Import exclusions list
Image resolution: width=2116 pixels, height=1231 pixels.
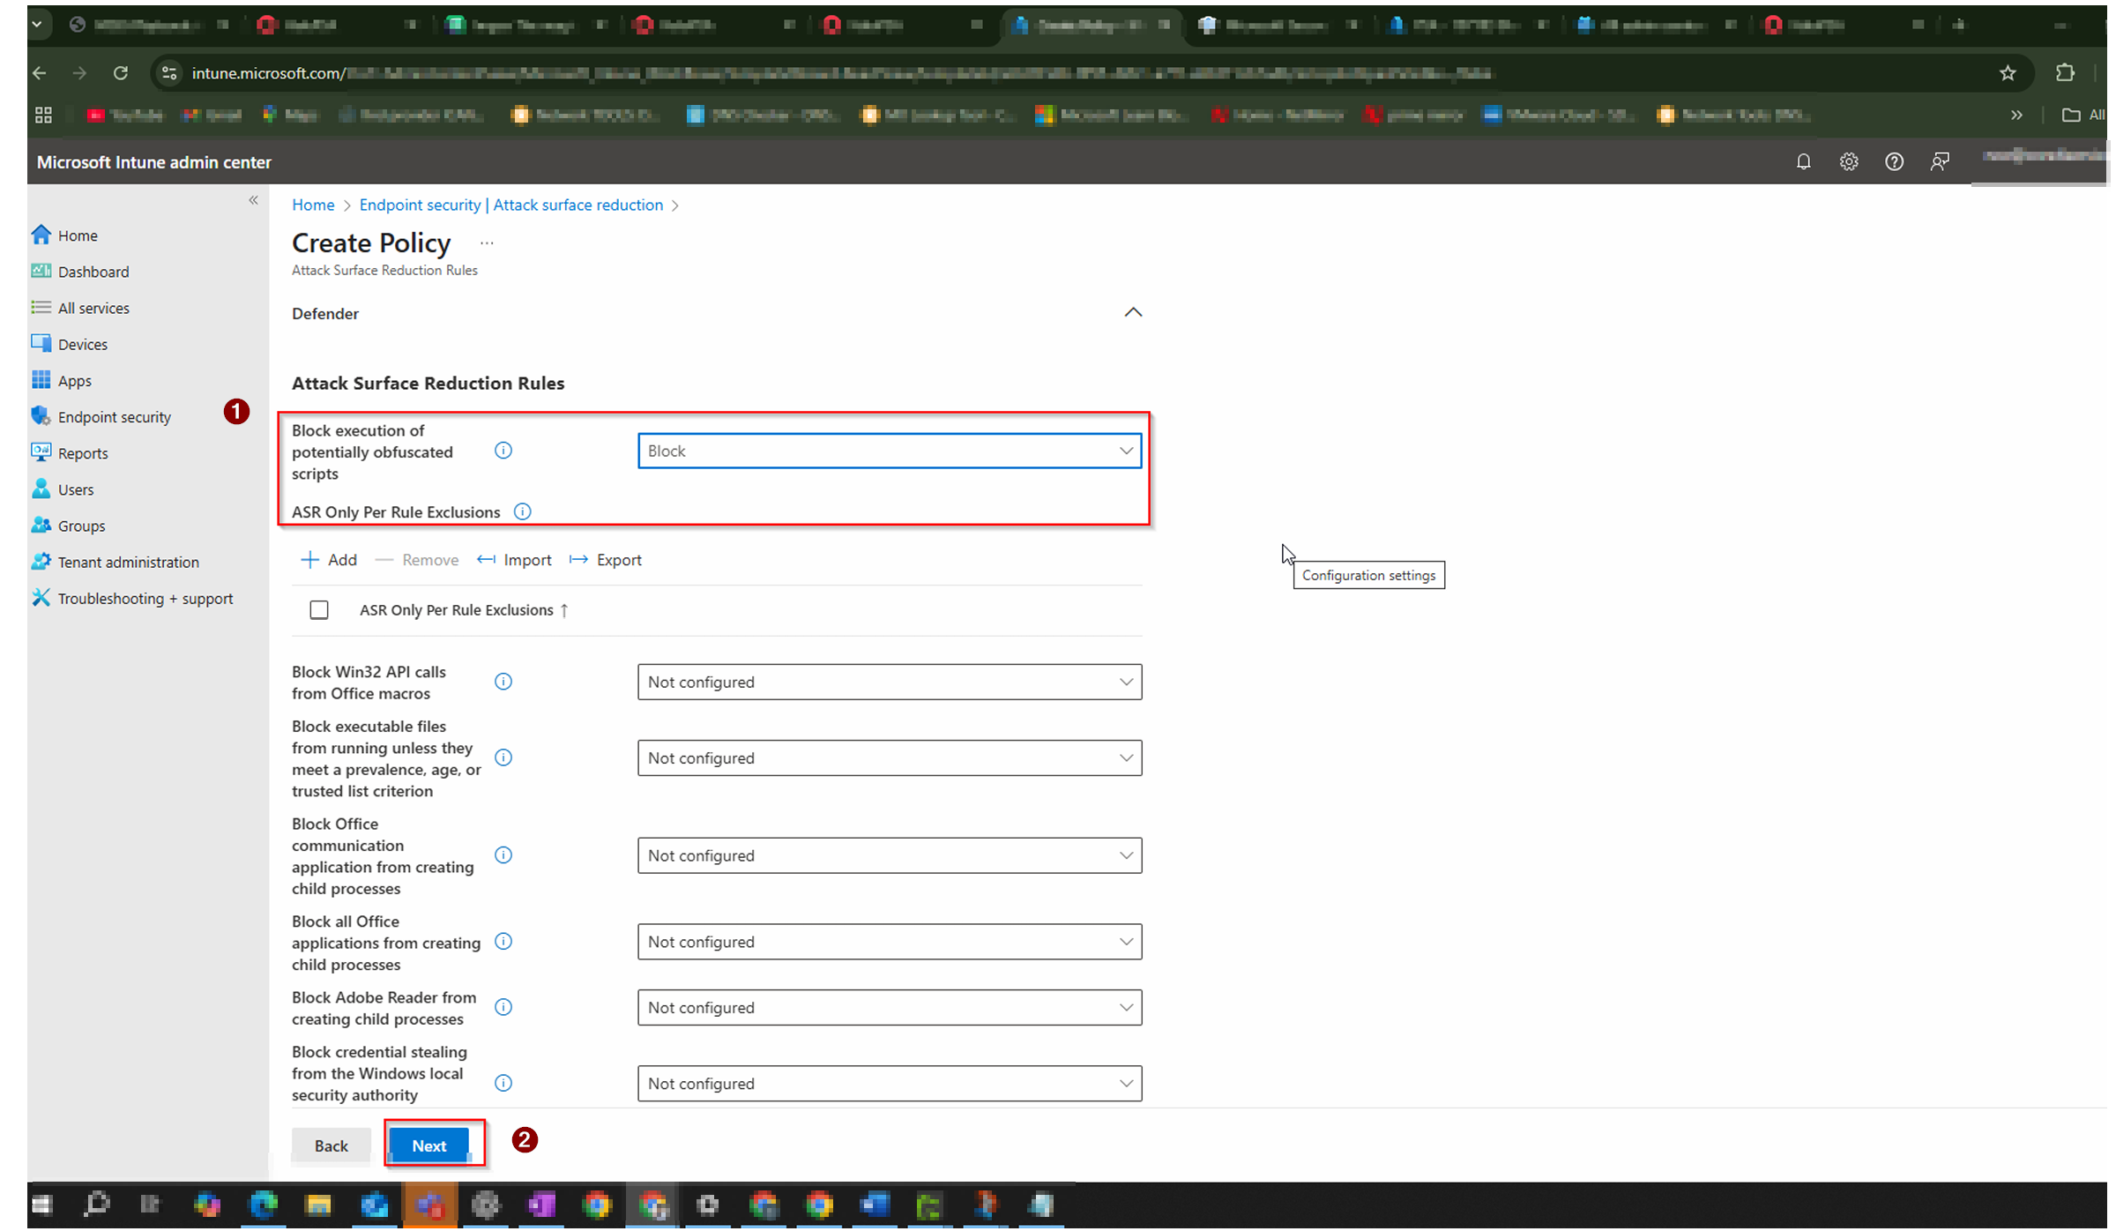tap(514, 560)
